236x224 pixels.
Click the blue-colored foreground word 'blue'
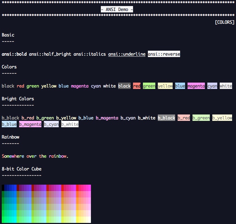click(x=64, y=86)
